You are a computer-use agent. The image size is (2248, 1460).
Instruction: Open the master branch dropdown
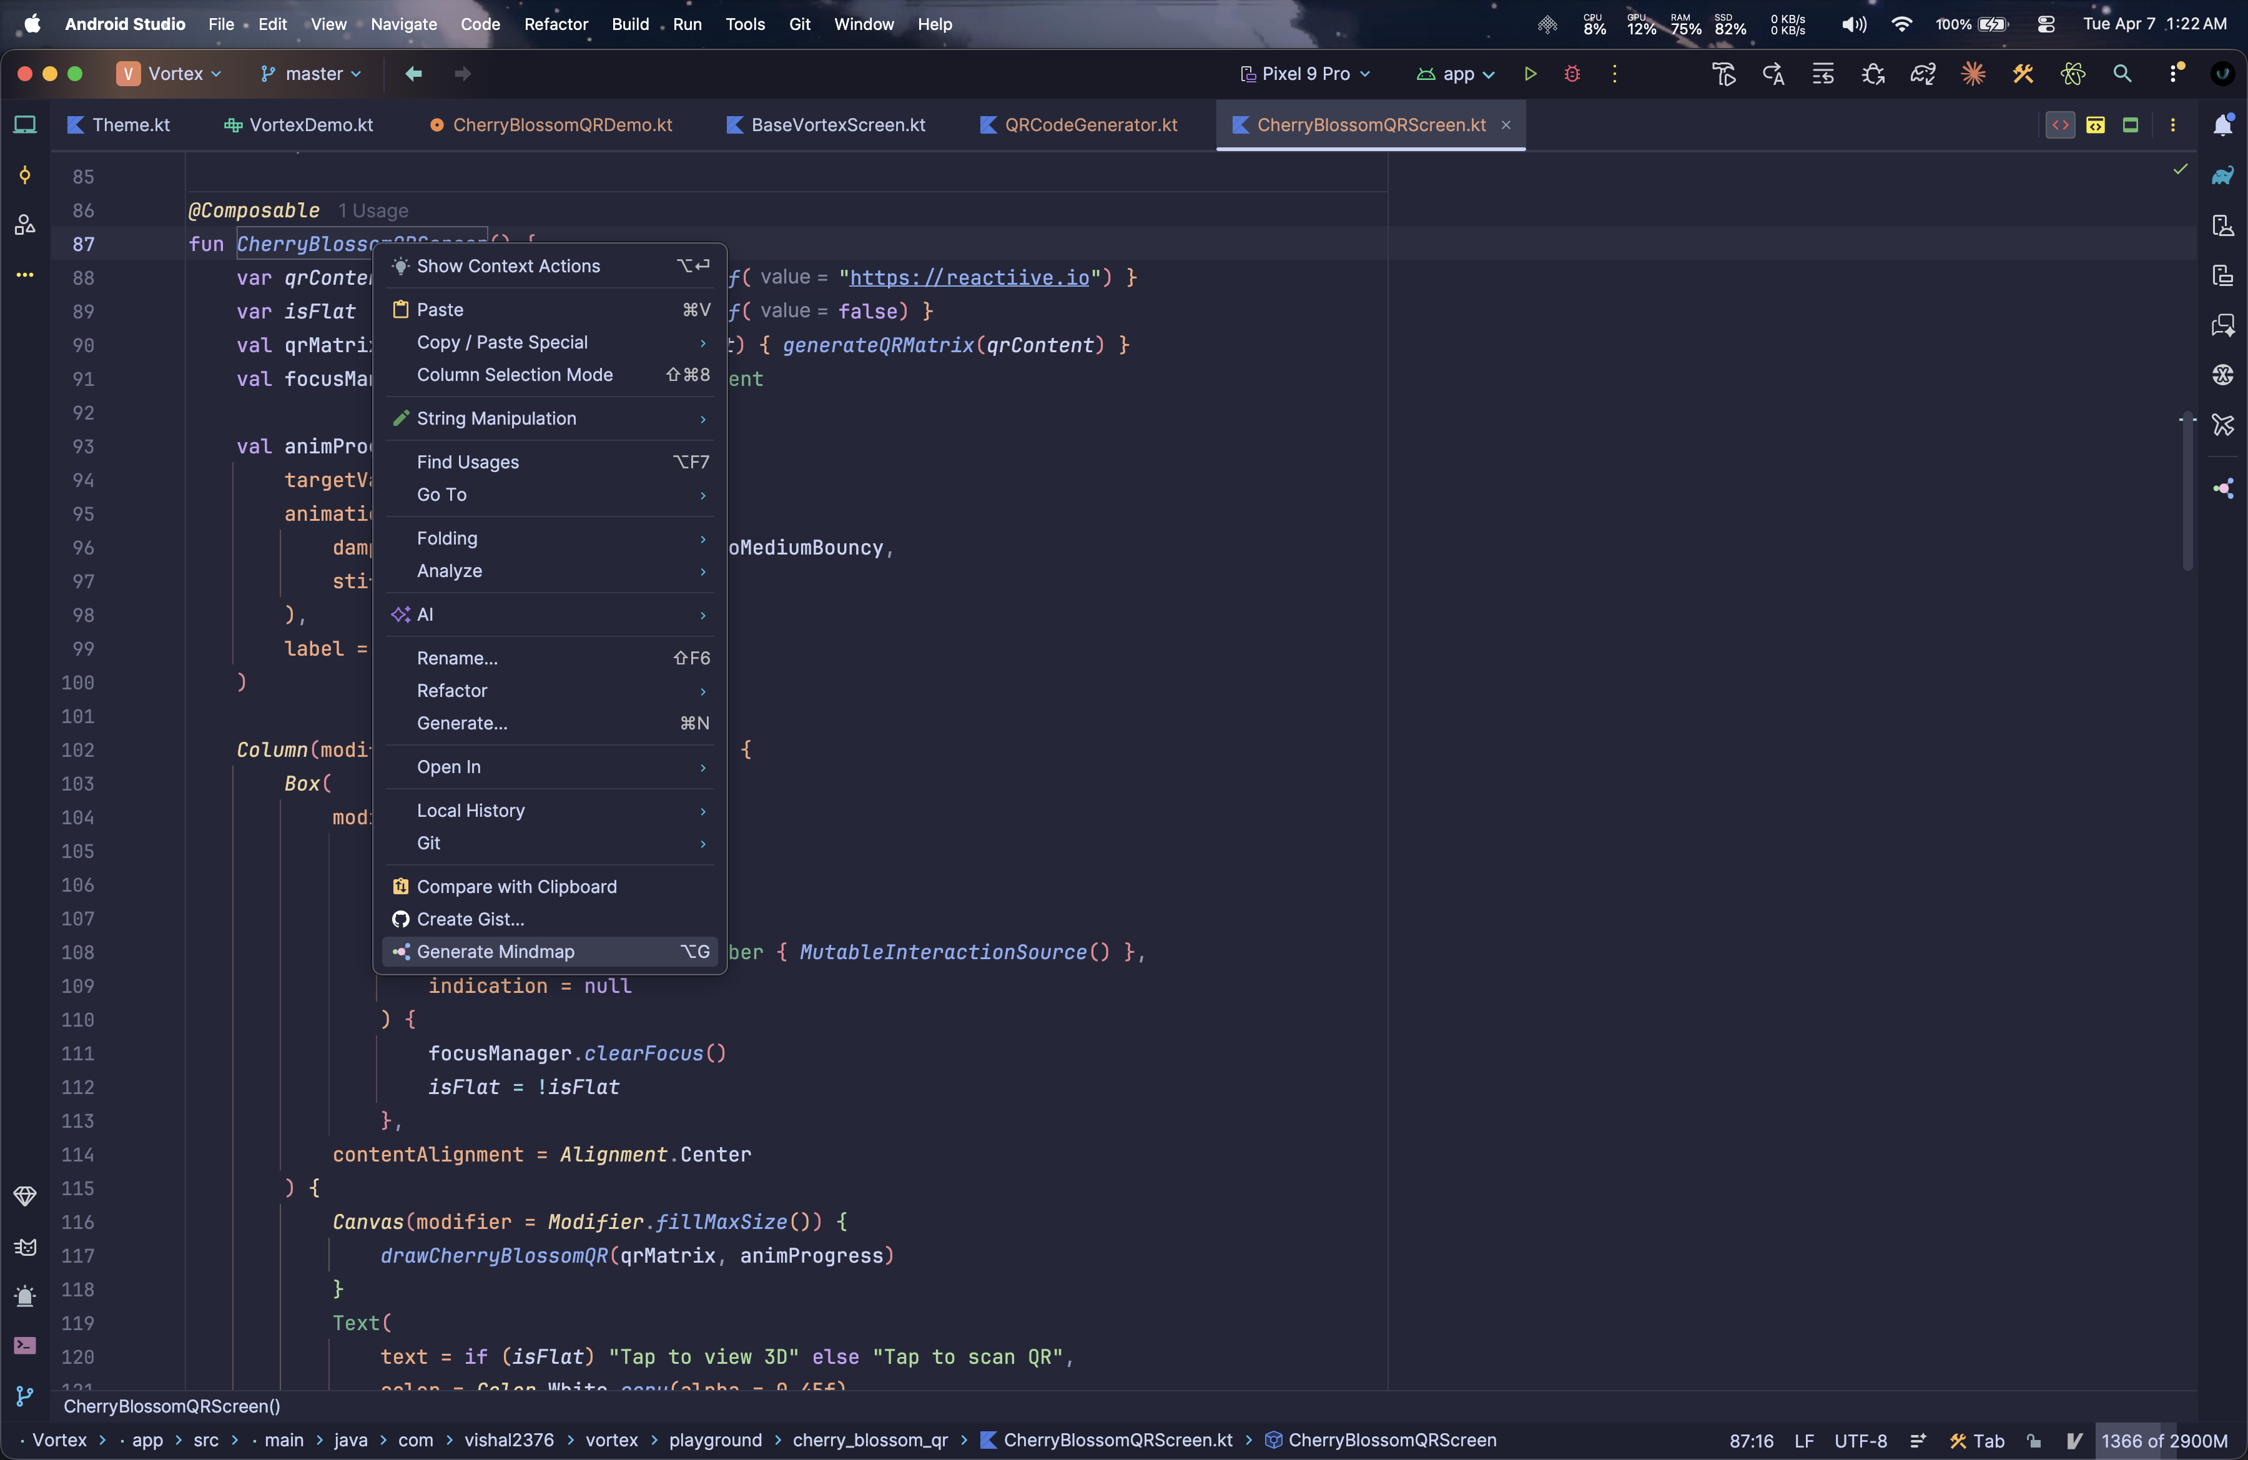tap(312, 74)
